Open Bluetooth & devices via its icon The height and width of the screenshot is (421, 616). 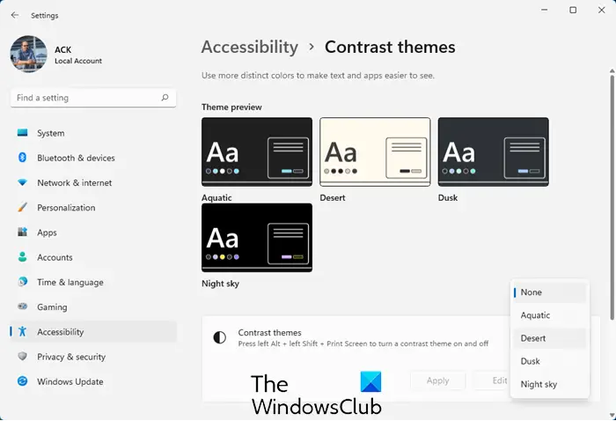(22, 158)
